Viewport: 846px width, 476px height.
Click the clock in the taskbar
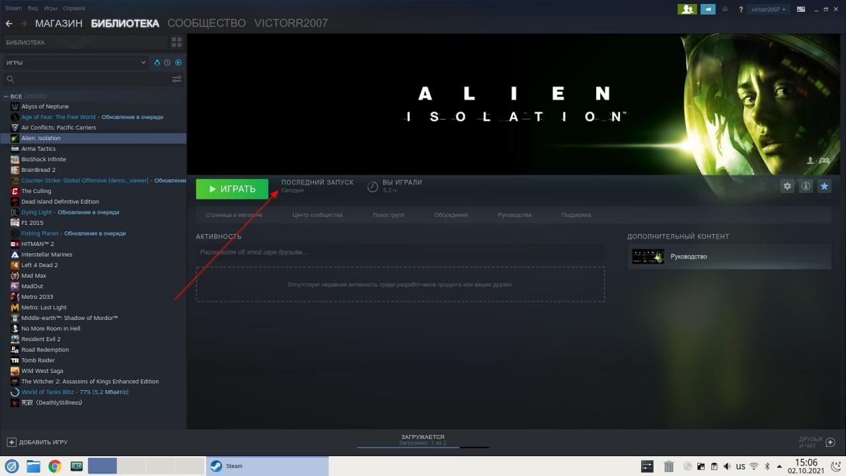(806, 466)
